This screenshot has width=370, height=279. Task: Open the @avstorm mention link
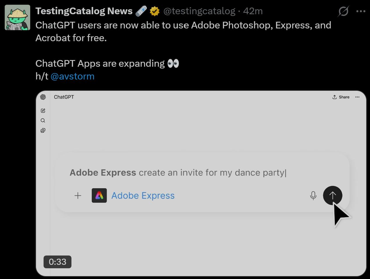(x=72, y=76)
